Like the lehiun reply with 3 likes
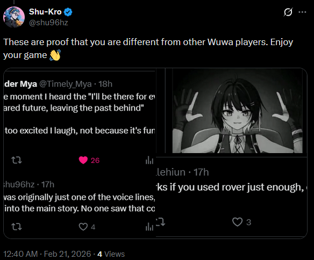Image resolution: width=314 pixels, height=260 pixels. click(237, 222)
